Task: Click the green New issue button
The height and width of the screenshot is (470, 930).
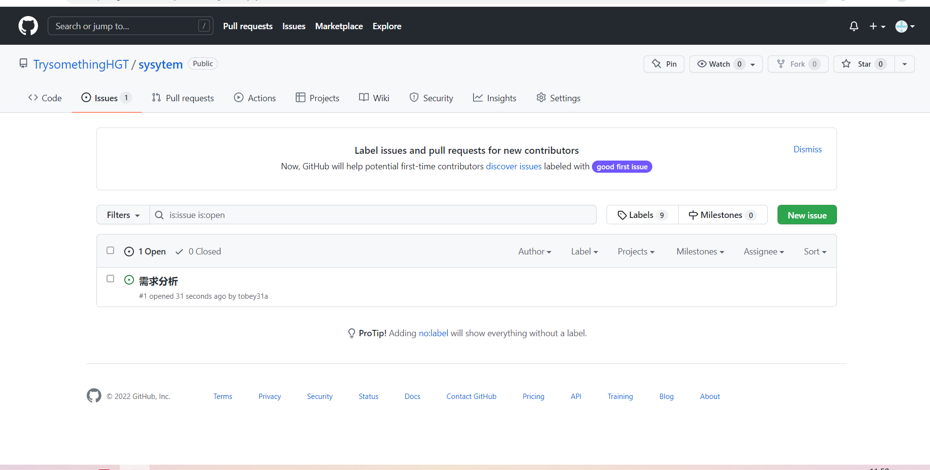Action: [x=807, y=215]
